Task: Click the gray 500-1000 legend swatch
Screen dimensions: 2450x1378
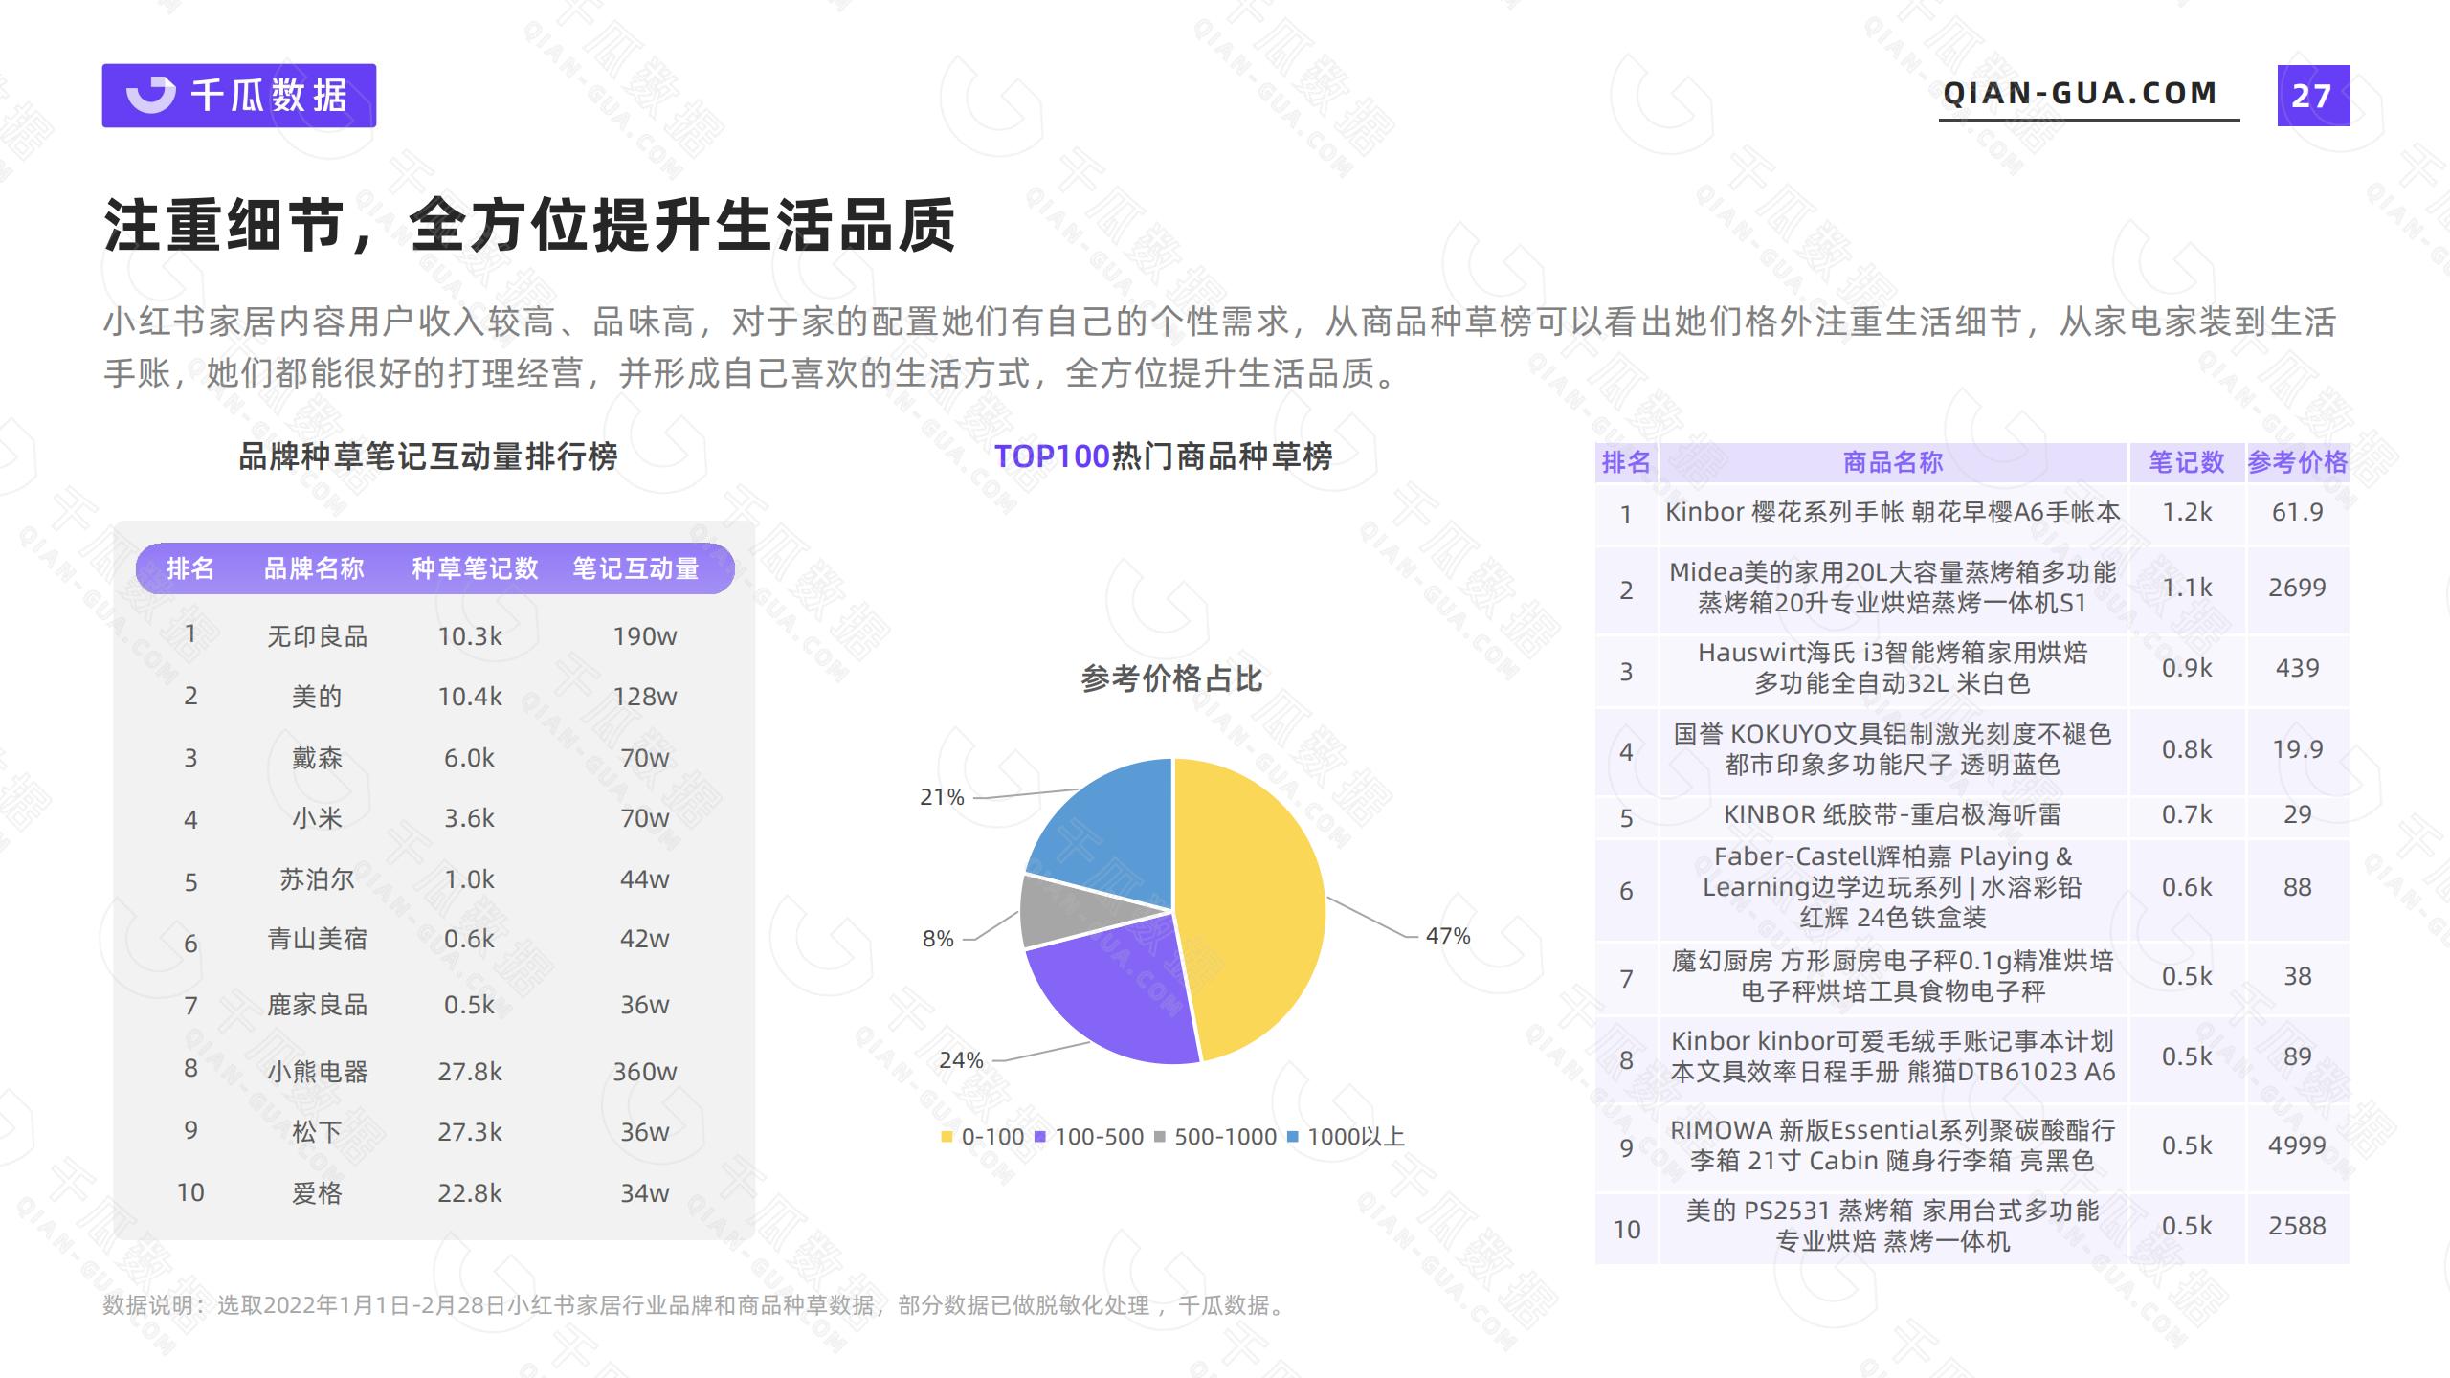Action: coord(1160,1137)
